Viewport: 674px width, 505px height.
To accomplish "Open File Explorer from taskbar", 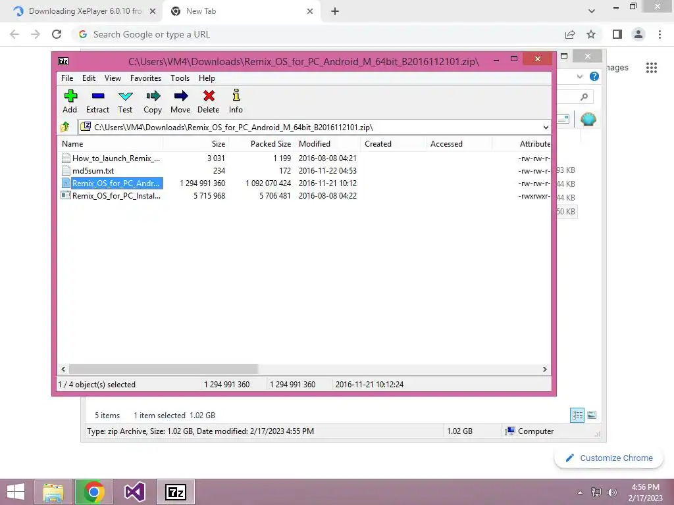I will coord(53,492).
